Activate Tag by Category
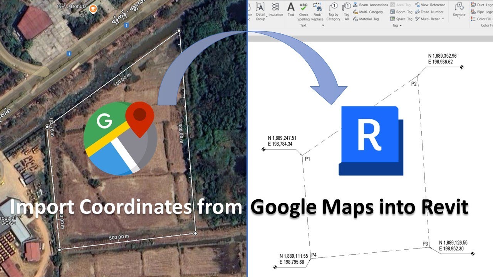 [334, 12]
